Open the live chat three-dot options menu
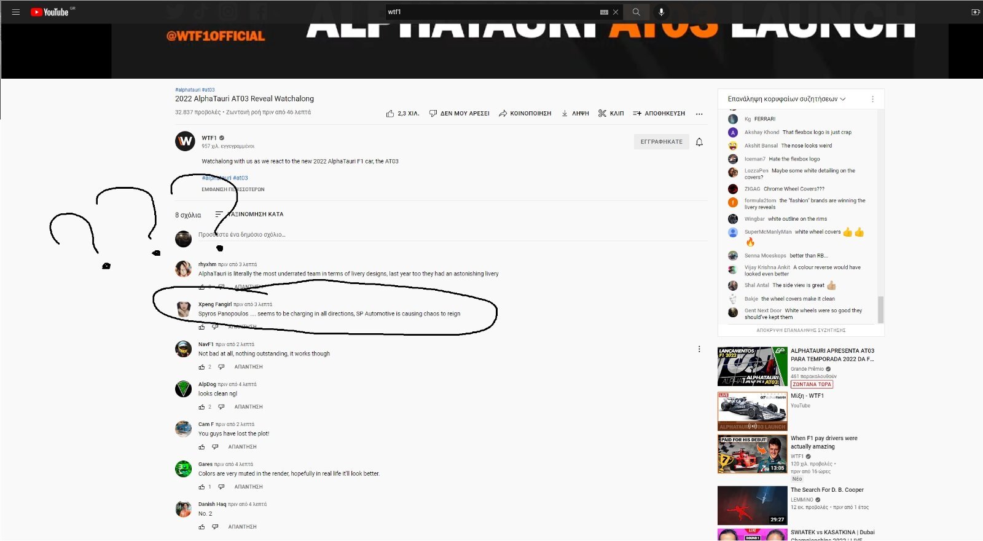 872,99
